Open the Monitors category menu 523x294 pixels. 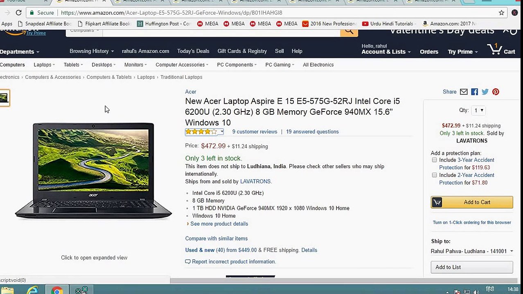(x=135, y=65)
